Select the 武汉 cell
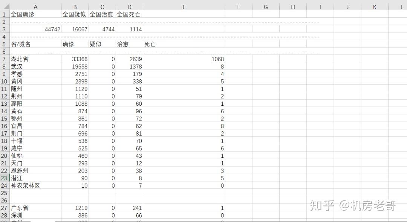Viewport: 407px width, 222px height. click(x=35, y=66)
